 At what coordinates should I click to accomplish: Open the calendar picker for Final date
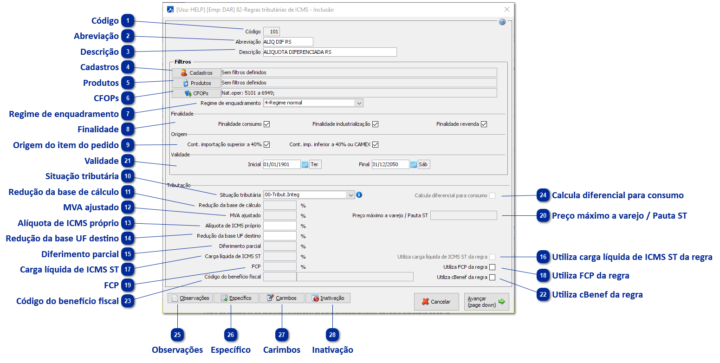click(x=414, y=164)
